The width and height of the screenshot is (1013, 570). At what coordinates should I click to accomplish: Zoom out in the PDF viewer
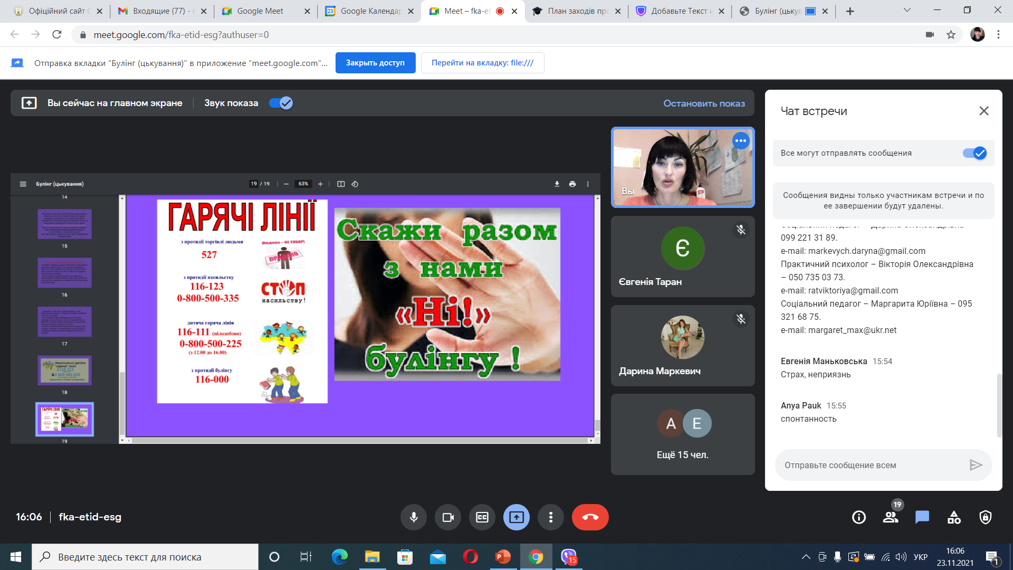(286, 184)
